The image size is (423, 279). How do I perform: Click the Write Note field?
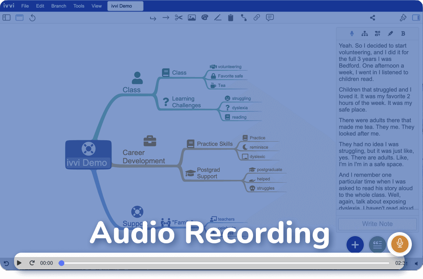pyautogui.click(x=377, y=224)
